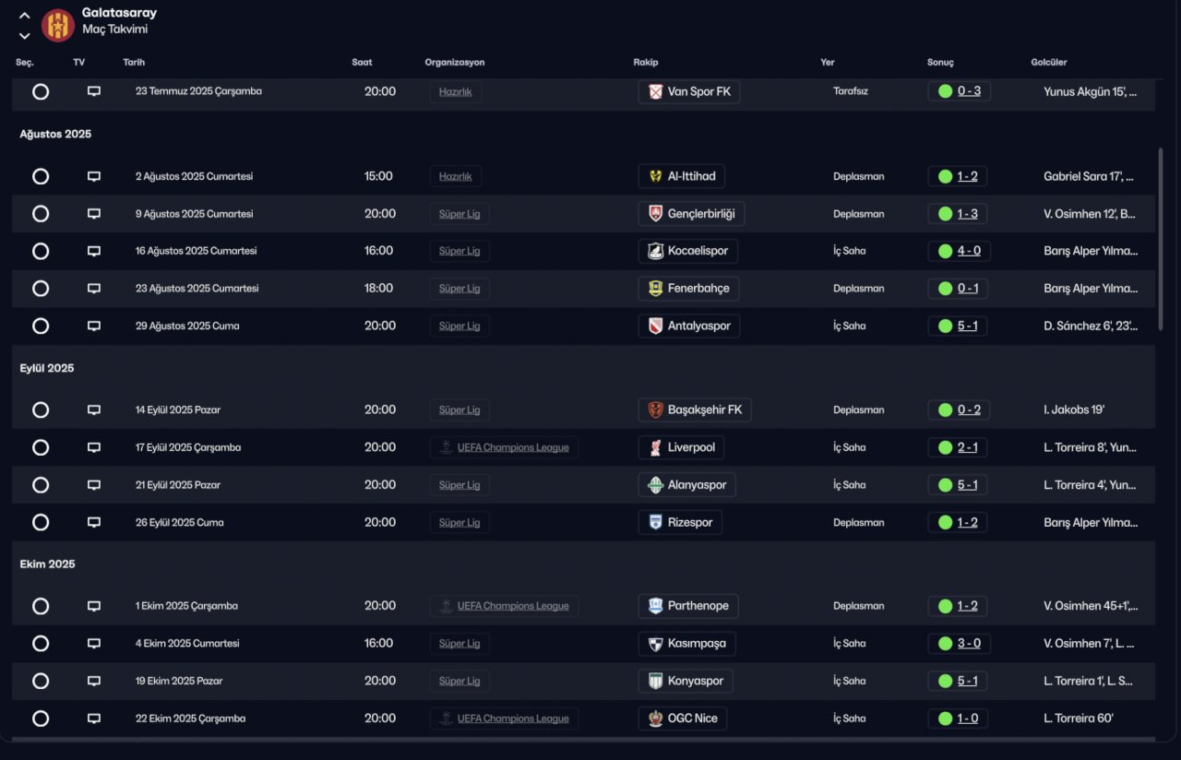Click the Süper Lig tag in the Alanyaspor row
1181x760 pixels.
pos(459,485)
